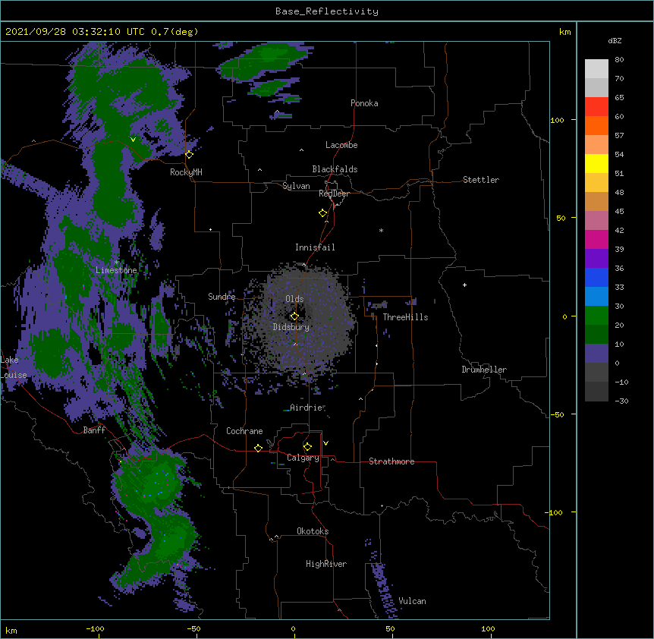The height and width of the screenshot is (639, 654).
Task: Click the dBZ legend heading
Action: (x=615, y=40)
